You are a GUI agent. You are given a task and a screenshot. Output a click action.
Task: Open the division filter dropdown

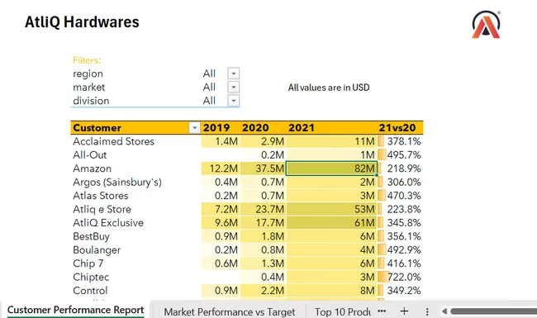[234, 101]
